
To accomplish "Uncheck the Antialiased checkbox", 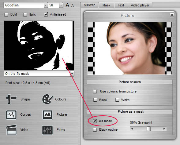I will pyautogui.click(x=46, y=14).
